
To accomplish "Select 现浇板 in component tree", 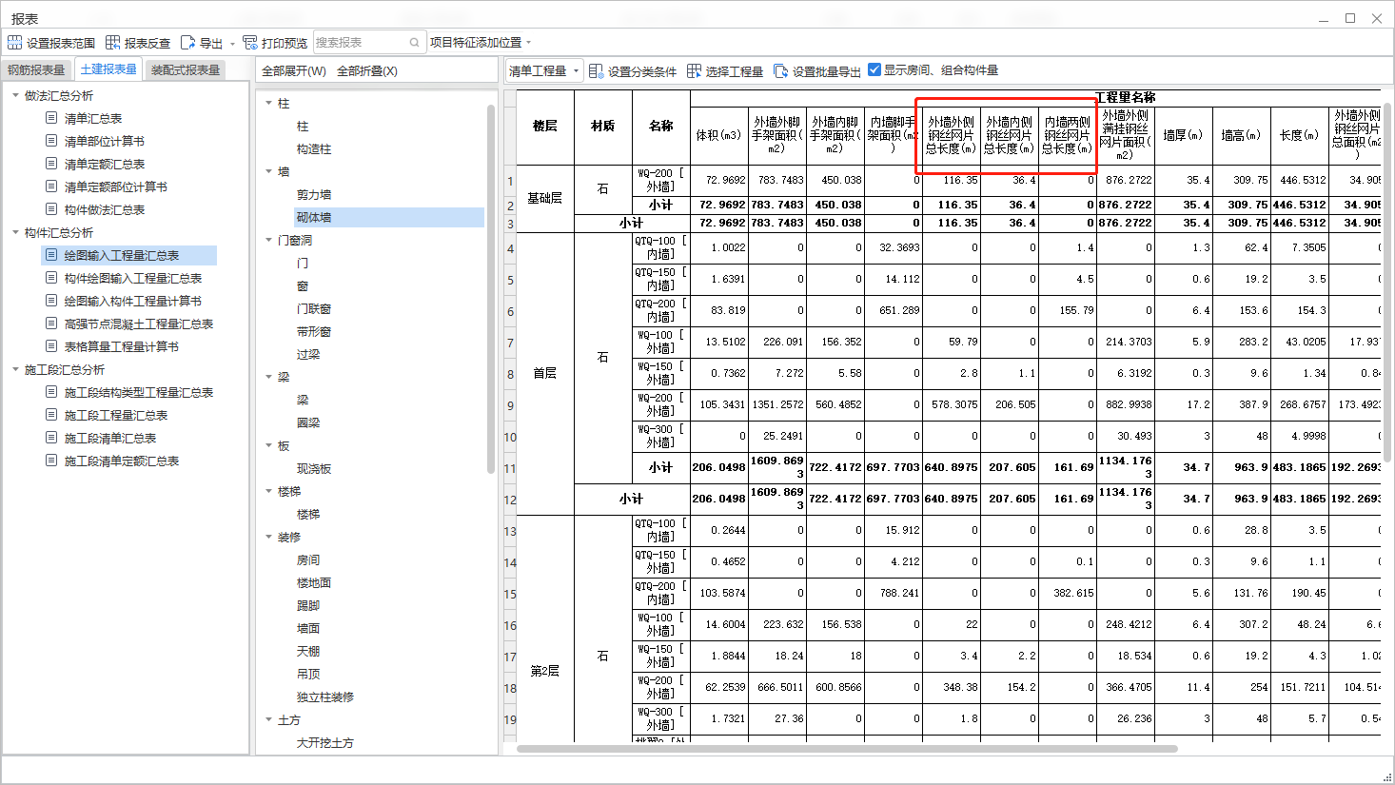I will coord(314,468).
